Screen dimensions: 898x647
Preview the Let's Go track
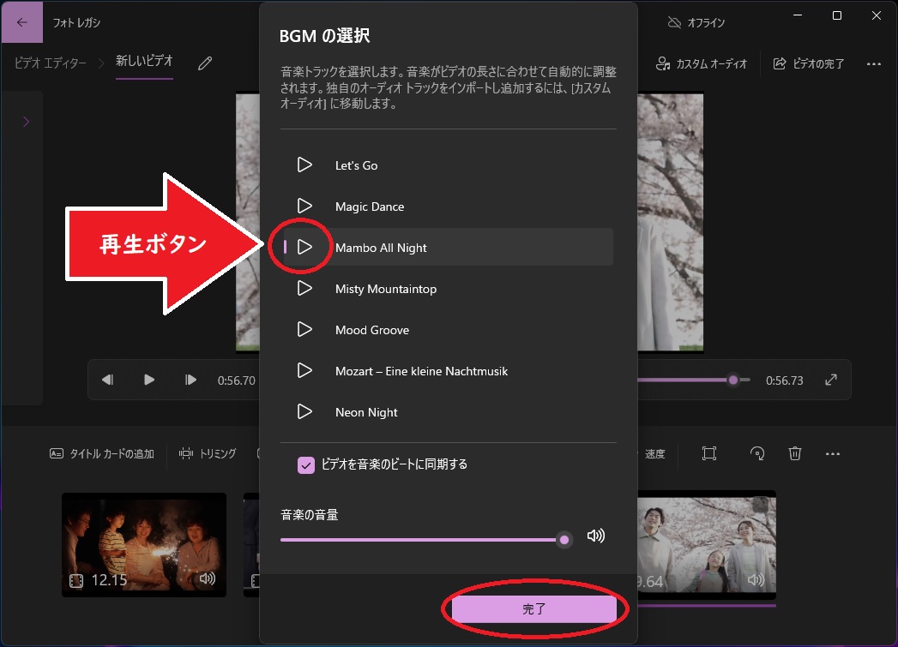coord(304,165)
